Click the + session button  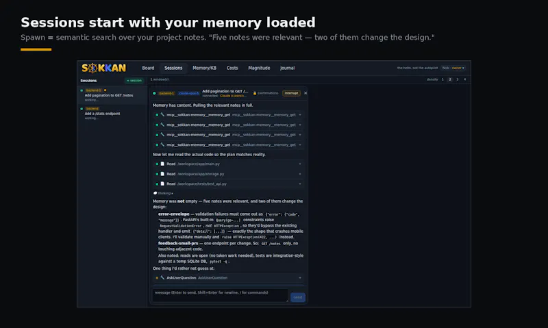pyautogui.click(x=134, y=81)
